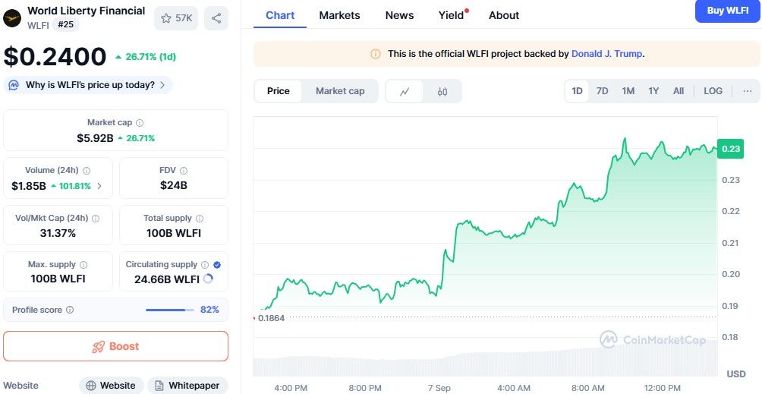This screenshot has height=394, width=762.
Task: Follow the Donald J. Trump link
Action: [x=606, y=54]
